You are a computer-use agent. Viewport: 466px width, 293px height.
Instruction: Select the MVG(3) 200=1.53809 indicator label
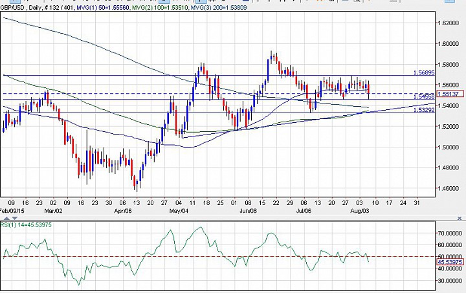(x=218, y=7)
